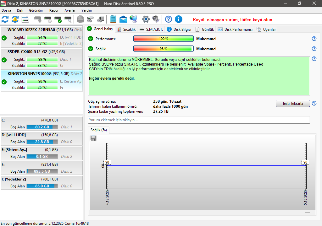The width and height of the screenshot is (322, 226).
Task: Click help icon beside Testi Tekrarla button
Action: 314,103
